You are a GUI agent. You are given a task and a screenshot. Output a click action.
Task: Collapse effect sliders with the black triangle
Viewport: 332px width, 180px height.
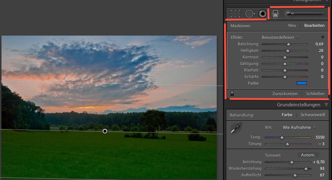coord(323,37)
